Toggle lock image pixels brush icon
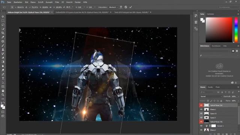This screenshot has height=135, width=240. click(211, 101)
